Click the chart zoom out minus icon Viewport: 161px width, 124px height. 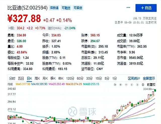126,85
